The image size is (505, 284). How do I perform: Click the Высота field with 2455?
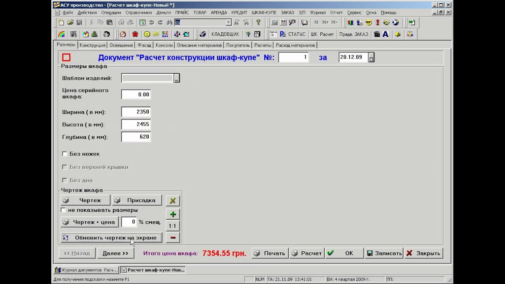[x=136, y=125]
